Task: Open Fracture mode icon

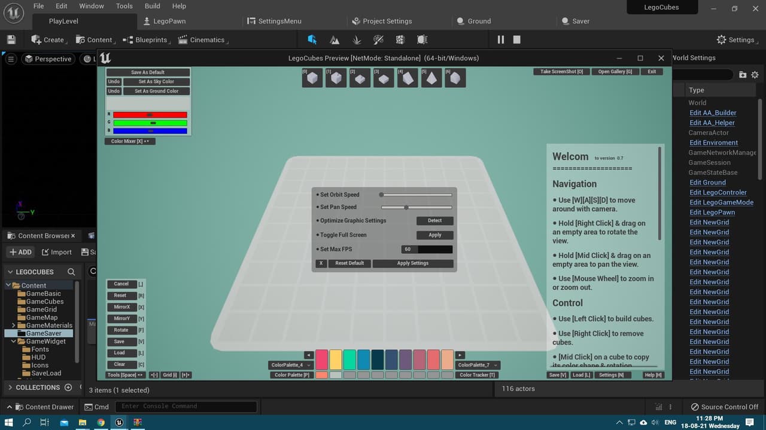Action: pyautogui.click(x=400, y=39)
